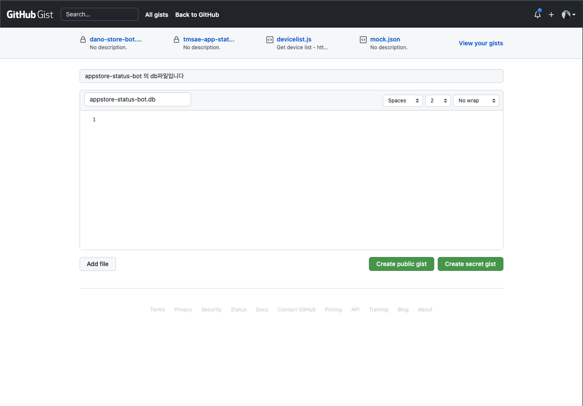The width and height of the screenshot is (583, 406).
Task: Select Back to GitHub in header
Action: (197, 15)
